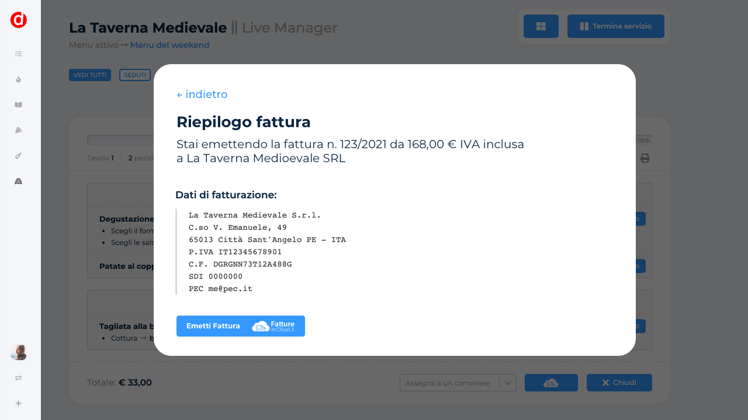
Task: Open the menu book sidebar icon
Action: 19,105
